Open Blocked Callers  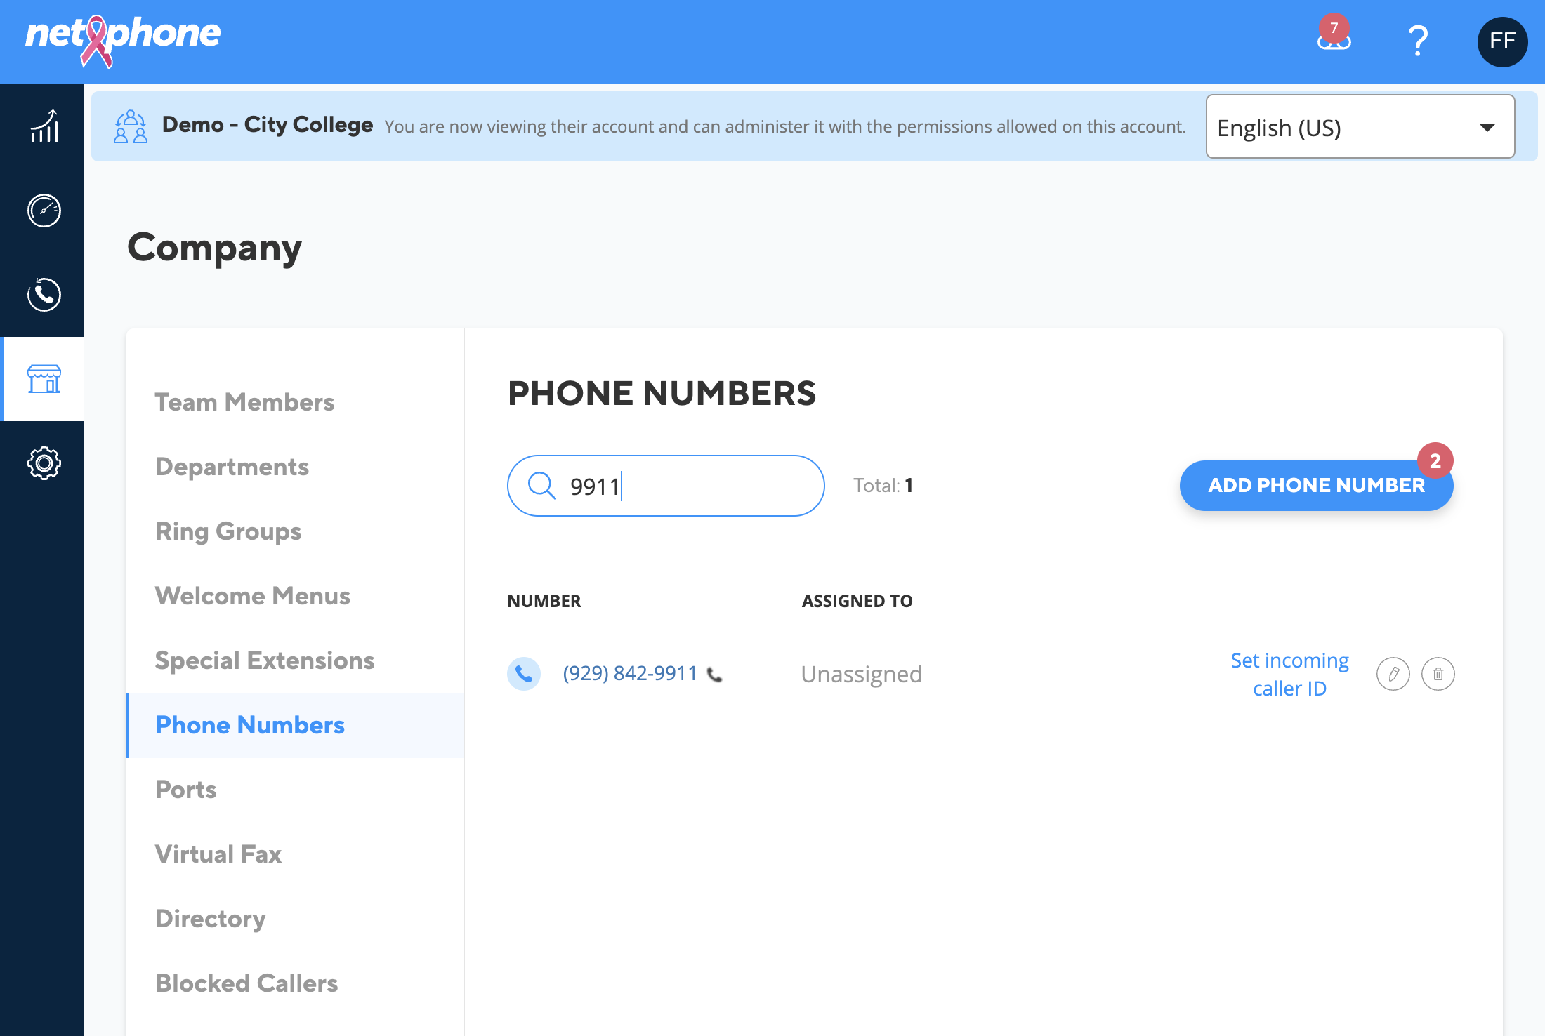[246, 983]
